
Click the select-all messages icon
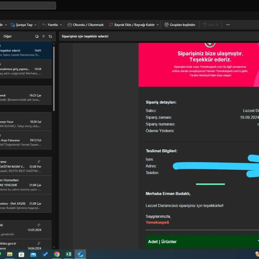(x=37, y=36)
